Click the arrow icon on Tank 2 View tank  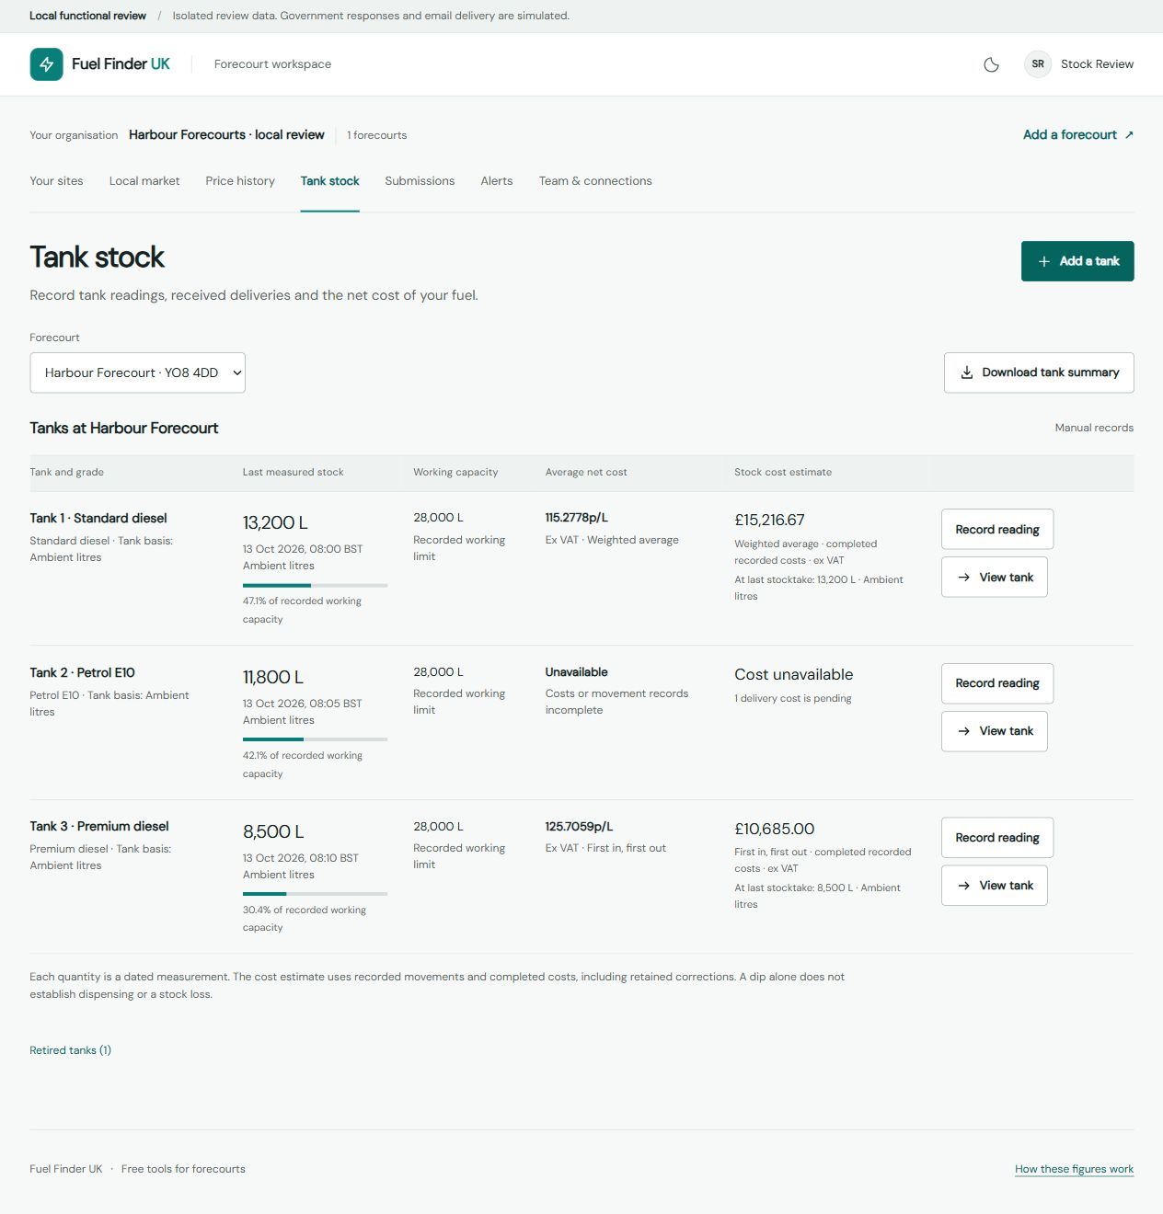[964, 731]
